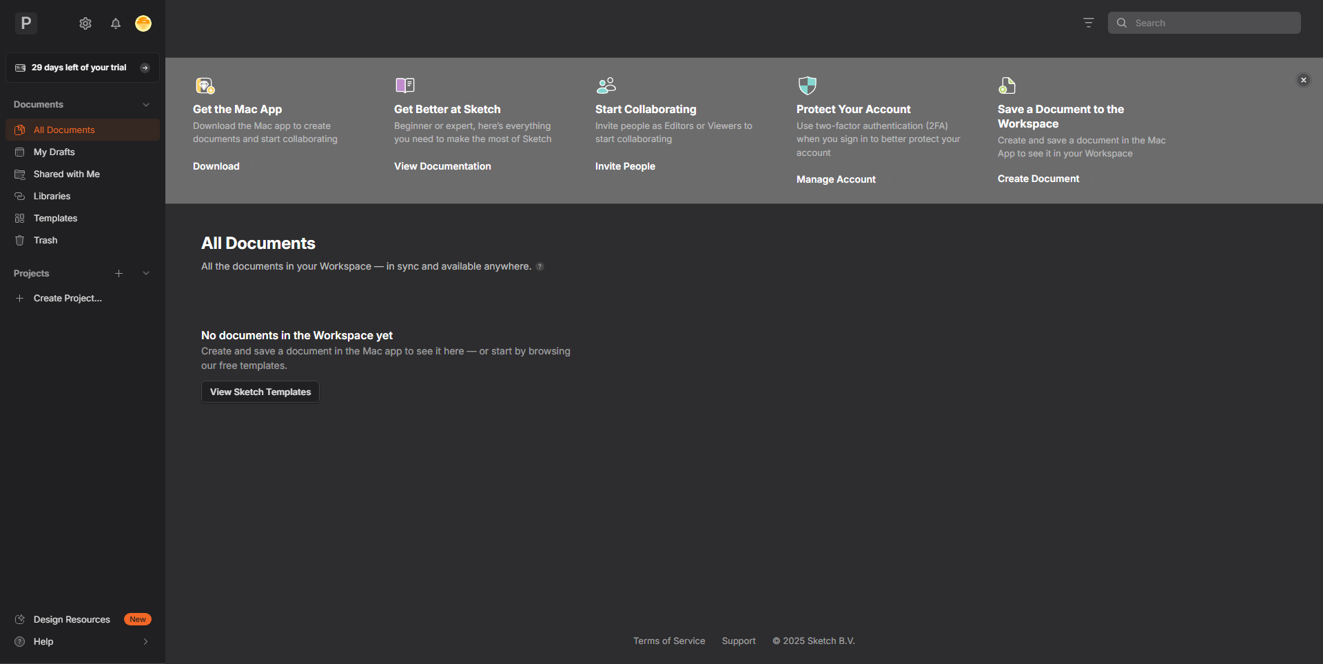Image resolution: width=1323 pixels, height=664 pixels.
Task: Click the Protect Your Account shield icon
Action: point(807,85)
